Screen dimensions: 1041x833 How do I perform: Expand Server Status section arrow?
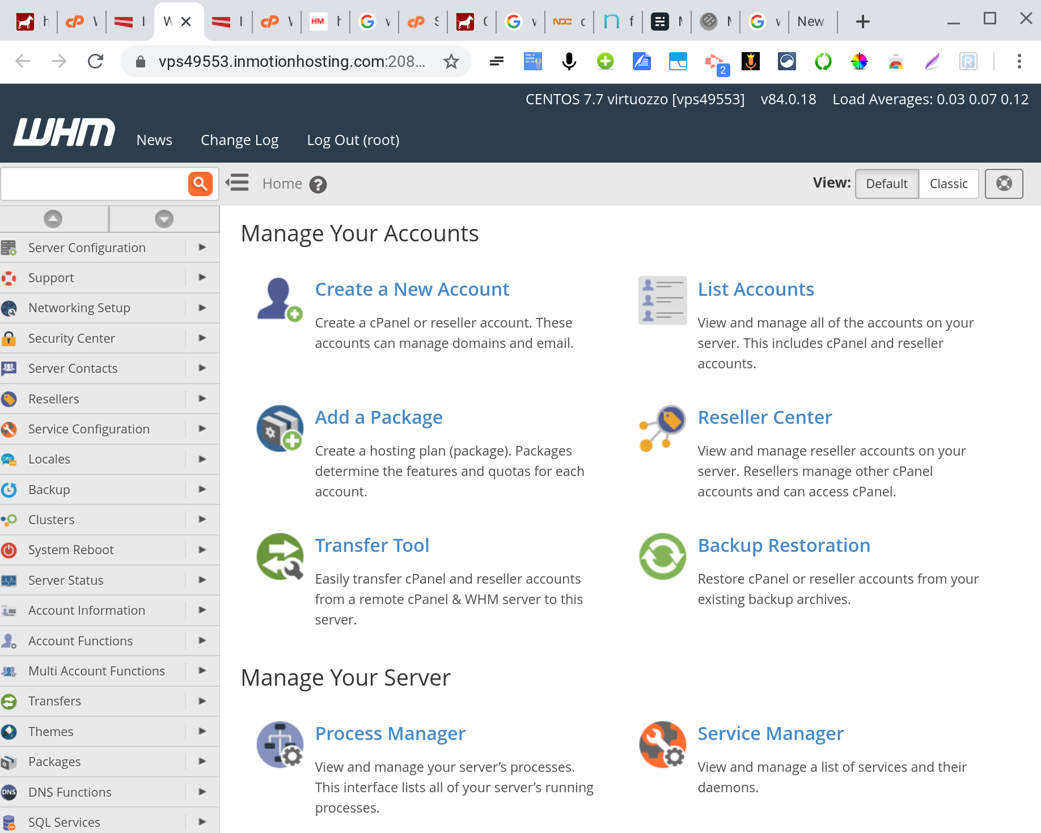coord(202,580)
